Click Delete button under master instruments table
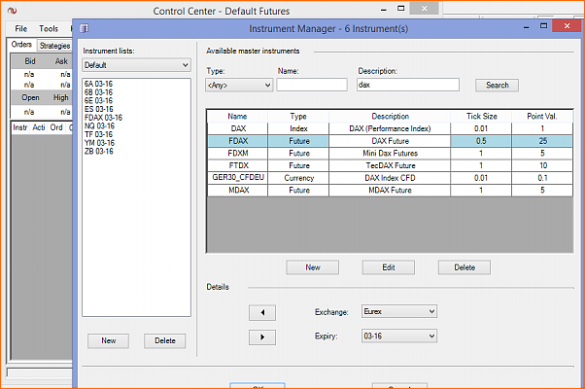Image resolution: width=585 pixels, height=389 pixels. (x=465, y=267)
